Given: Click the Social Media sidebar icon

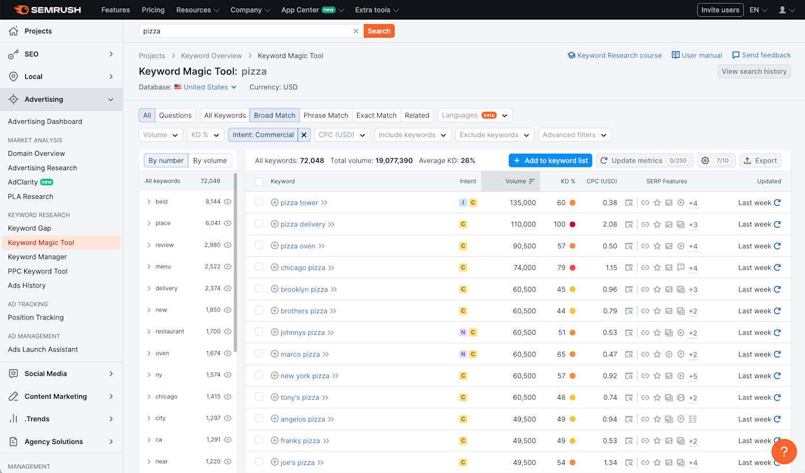Looking at the screenshot, I should tap(13, 374).
